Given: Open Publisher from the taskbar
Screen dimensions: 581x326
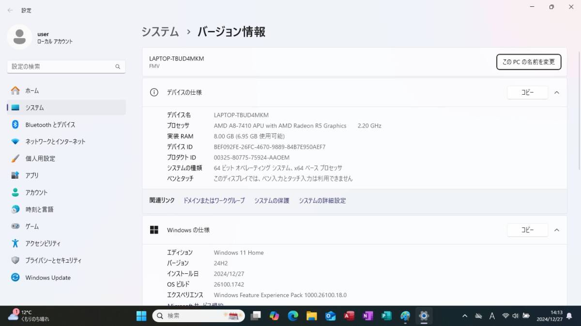Looking at the screenshot, I should (386, 316).
